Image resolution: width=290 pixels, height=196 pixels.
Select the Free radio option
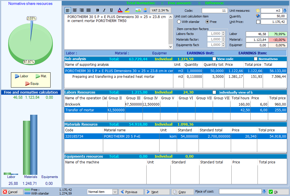pyautogui.click(x=207, y=22)
